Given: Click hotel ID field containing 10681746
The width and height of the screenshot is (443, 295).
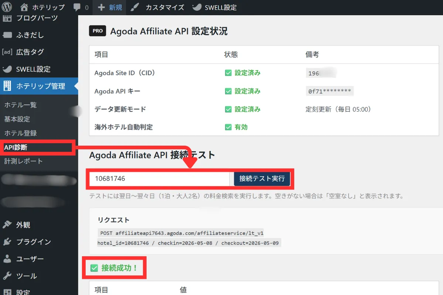Looking at the screenshot, I should (160, 179).
